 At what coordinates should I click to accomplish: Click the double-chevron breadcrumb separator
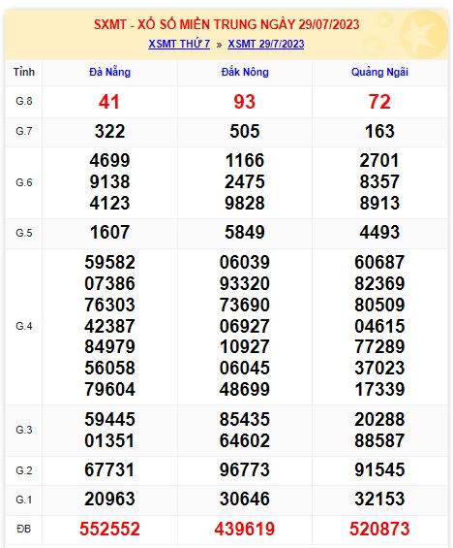point(219,45)
